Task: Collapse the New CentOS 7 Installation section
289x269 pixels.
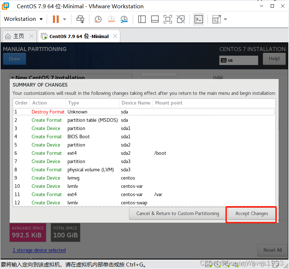Action: pyautogui.click(x=13, y=78)
